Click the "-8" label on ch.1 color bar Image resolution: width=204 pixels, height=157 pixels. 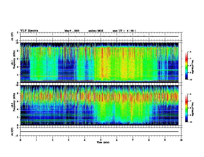190,66
